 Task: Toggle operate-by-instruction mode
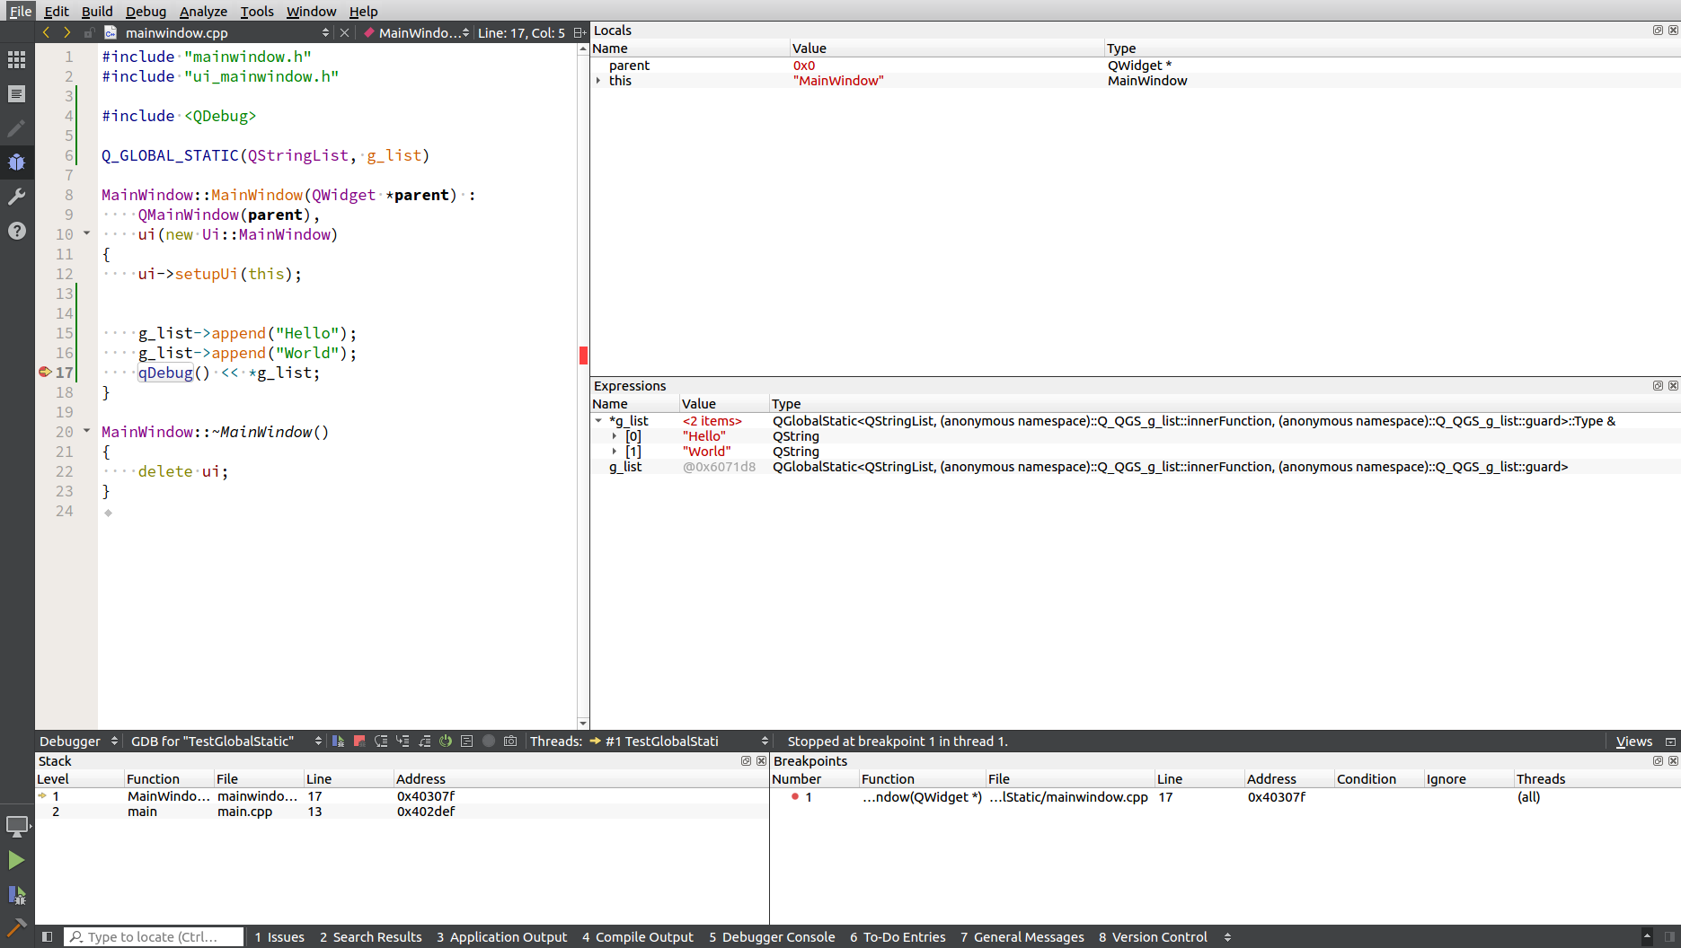point(467,741)
